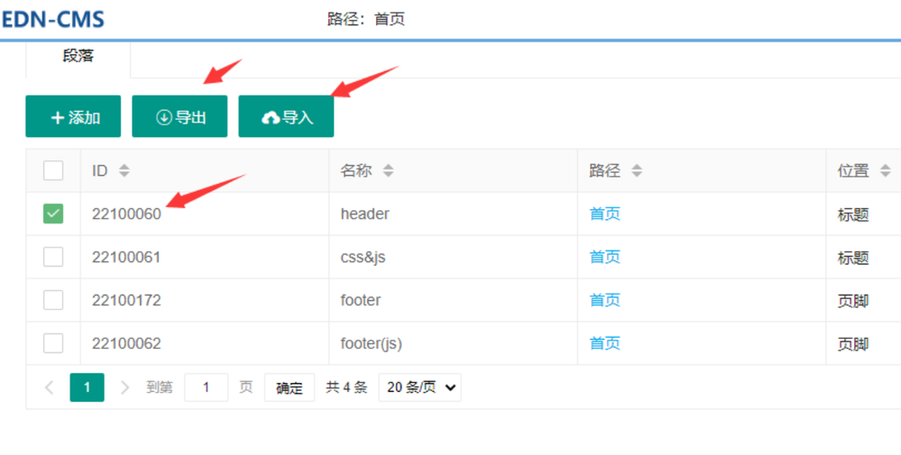Check the css&js row checkbox
The height and width of the screenshot is (455, 901).
(x=53, y=257)
